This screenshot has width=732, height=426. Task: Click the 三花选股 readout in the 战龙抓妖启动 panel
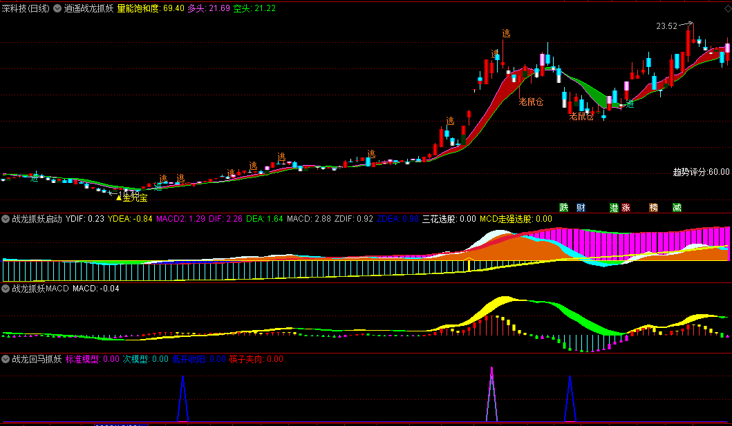449,219
